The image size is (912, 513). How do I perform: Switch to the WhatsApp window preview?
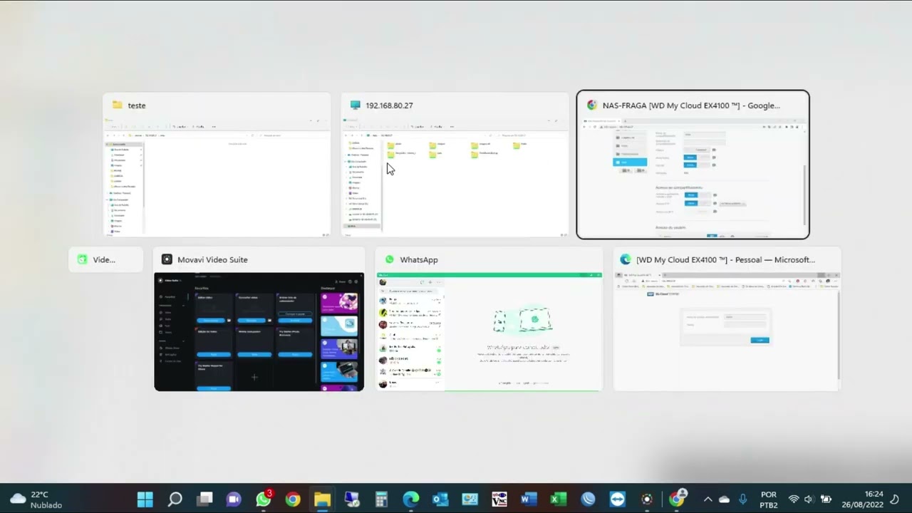(x=489, y=319)
